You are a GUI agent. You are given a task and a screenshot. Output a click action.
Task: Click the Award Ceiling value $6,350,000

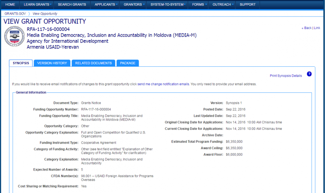tap(234, 148)
